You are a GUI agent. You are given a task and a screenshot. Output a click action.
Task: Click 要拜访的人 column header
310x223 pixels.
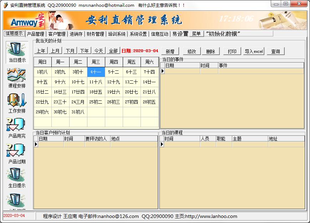(98, 139)
